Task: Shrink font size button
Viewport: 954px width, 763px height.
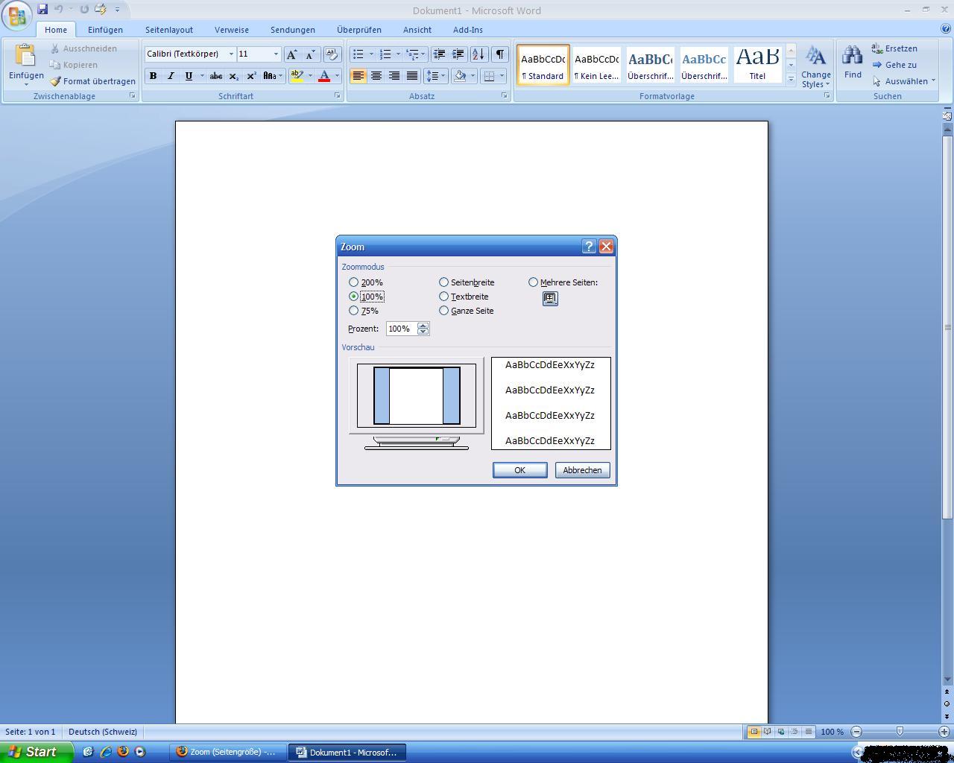Action: [310, 54]
